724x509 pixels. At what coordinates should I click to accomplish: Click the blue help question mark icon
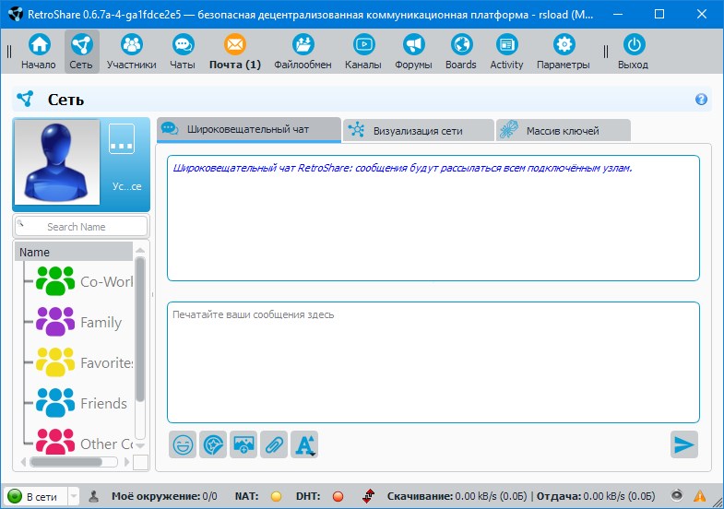701,100
